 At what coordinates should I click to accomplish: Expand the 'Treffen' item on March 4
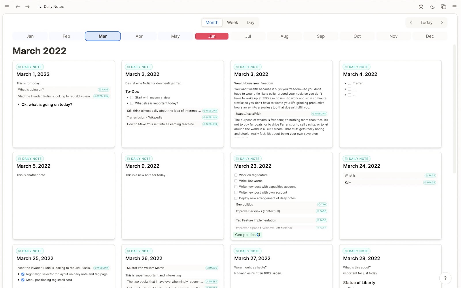point(345,83)
